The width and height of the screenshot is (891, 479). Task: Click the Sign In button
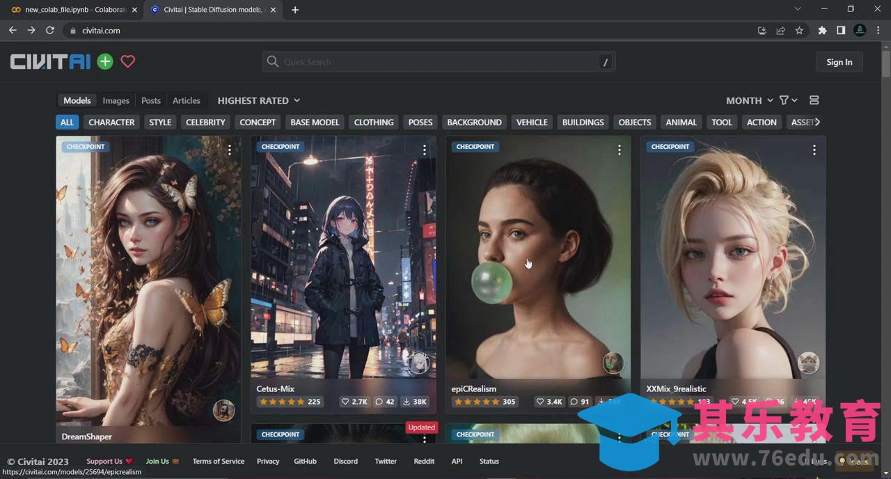tap(839, 62)
